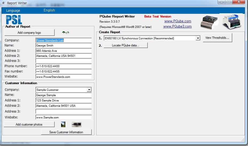Image resolution: width=248 pixels, height=146 pixels.
Task: Click Add customer photos button
Action: point(29,124)
